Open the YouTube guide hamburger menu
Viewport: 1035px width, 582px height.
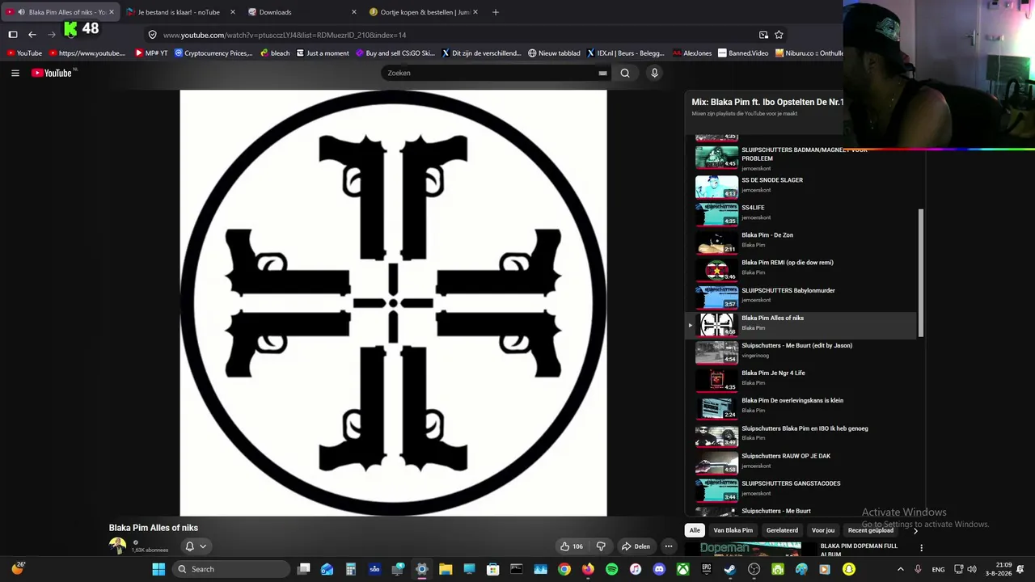15,73
